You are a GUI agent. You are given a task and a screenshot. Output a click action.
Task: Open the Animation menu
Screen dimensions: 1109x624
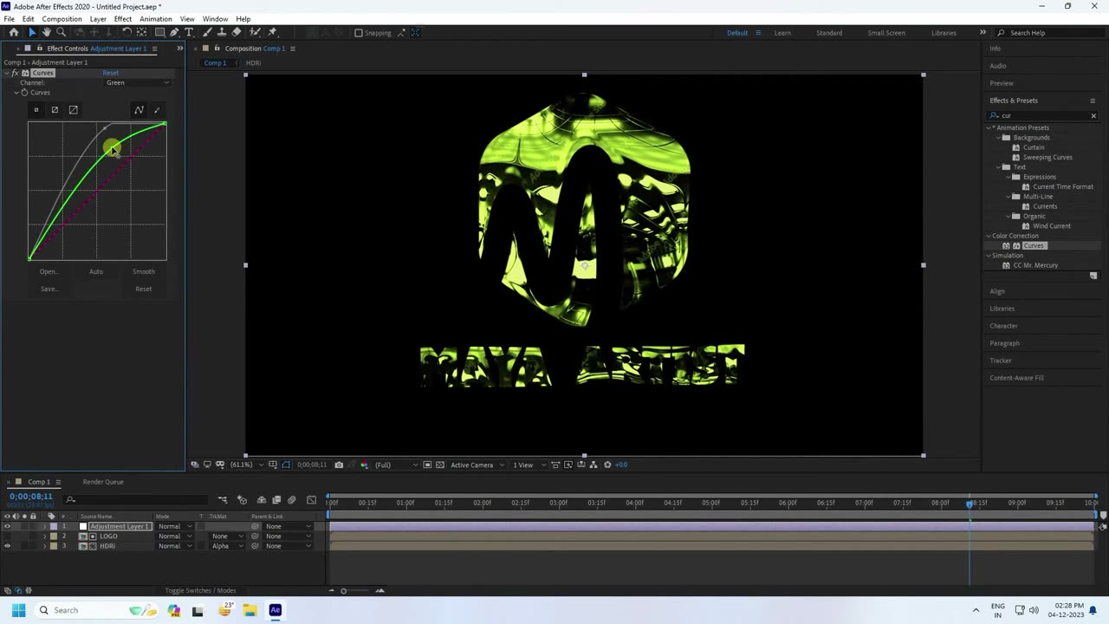pos(156,19)
